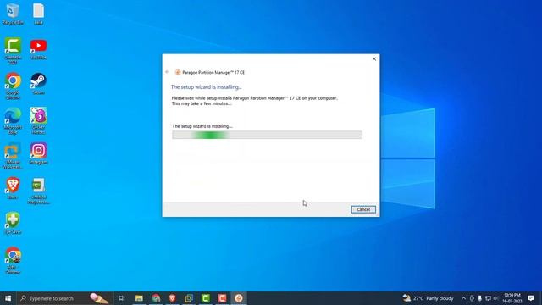
Task: Open the volume control in system tray
Action: pos(496,298)
